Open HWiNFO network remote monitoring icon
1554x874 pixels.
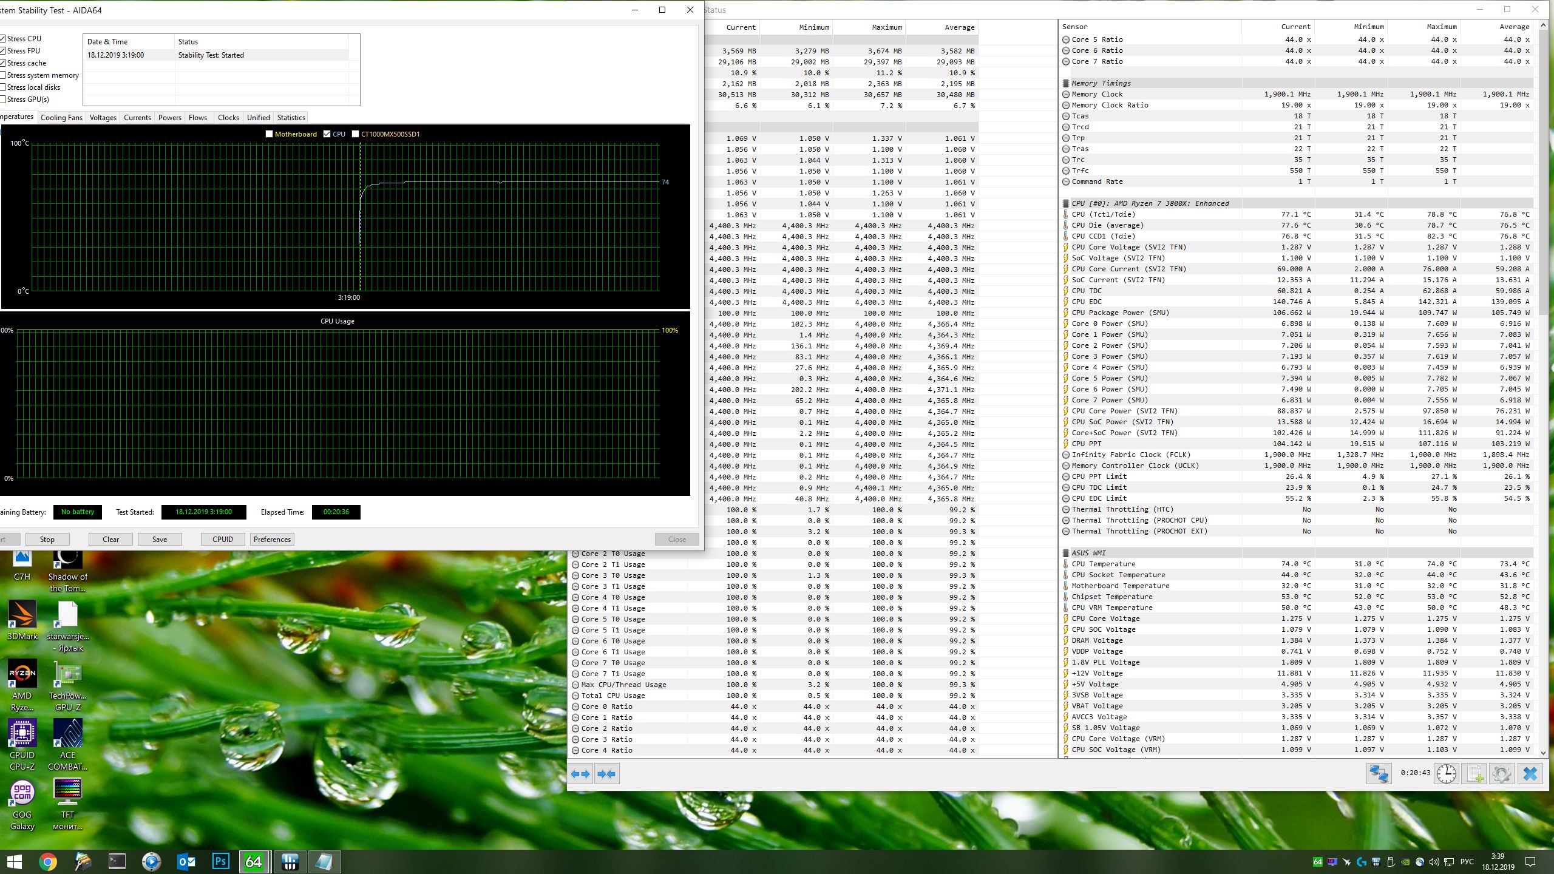coord(1379,774)
